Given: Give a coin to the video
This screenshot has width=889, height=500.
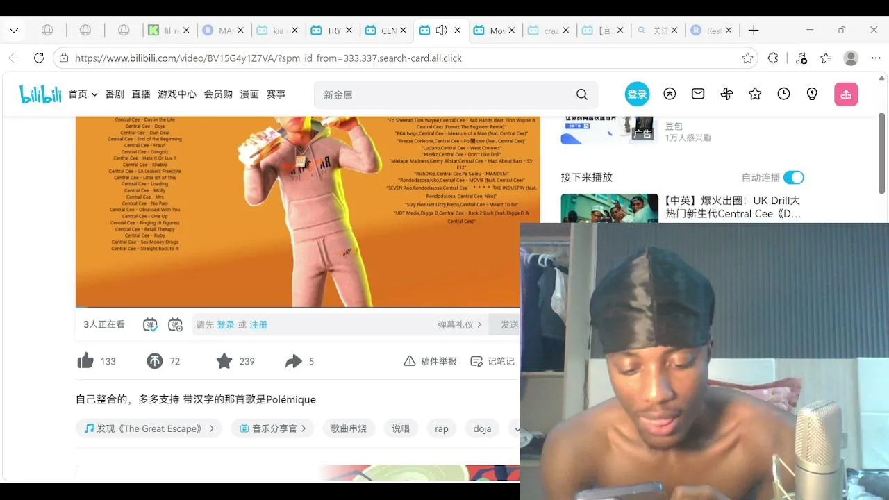Looking at the screenshot, I should pos(154,361).
